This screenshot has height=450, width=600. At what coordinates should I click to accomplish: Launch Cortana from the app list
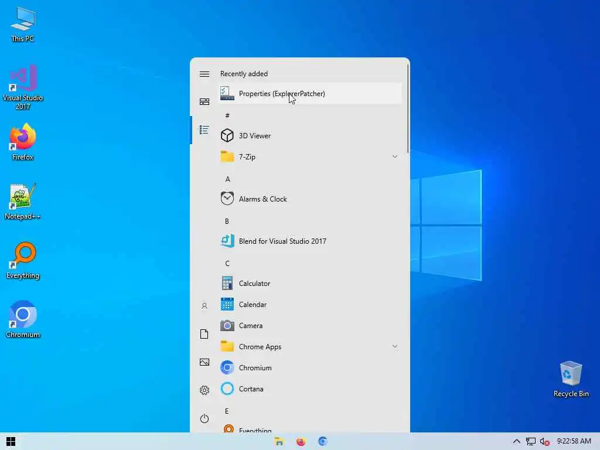pyautogui.click(x=310, y=389)
